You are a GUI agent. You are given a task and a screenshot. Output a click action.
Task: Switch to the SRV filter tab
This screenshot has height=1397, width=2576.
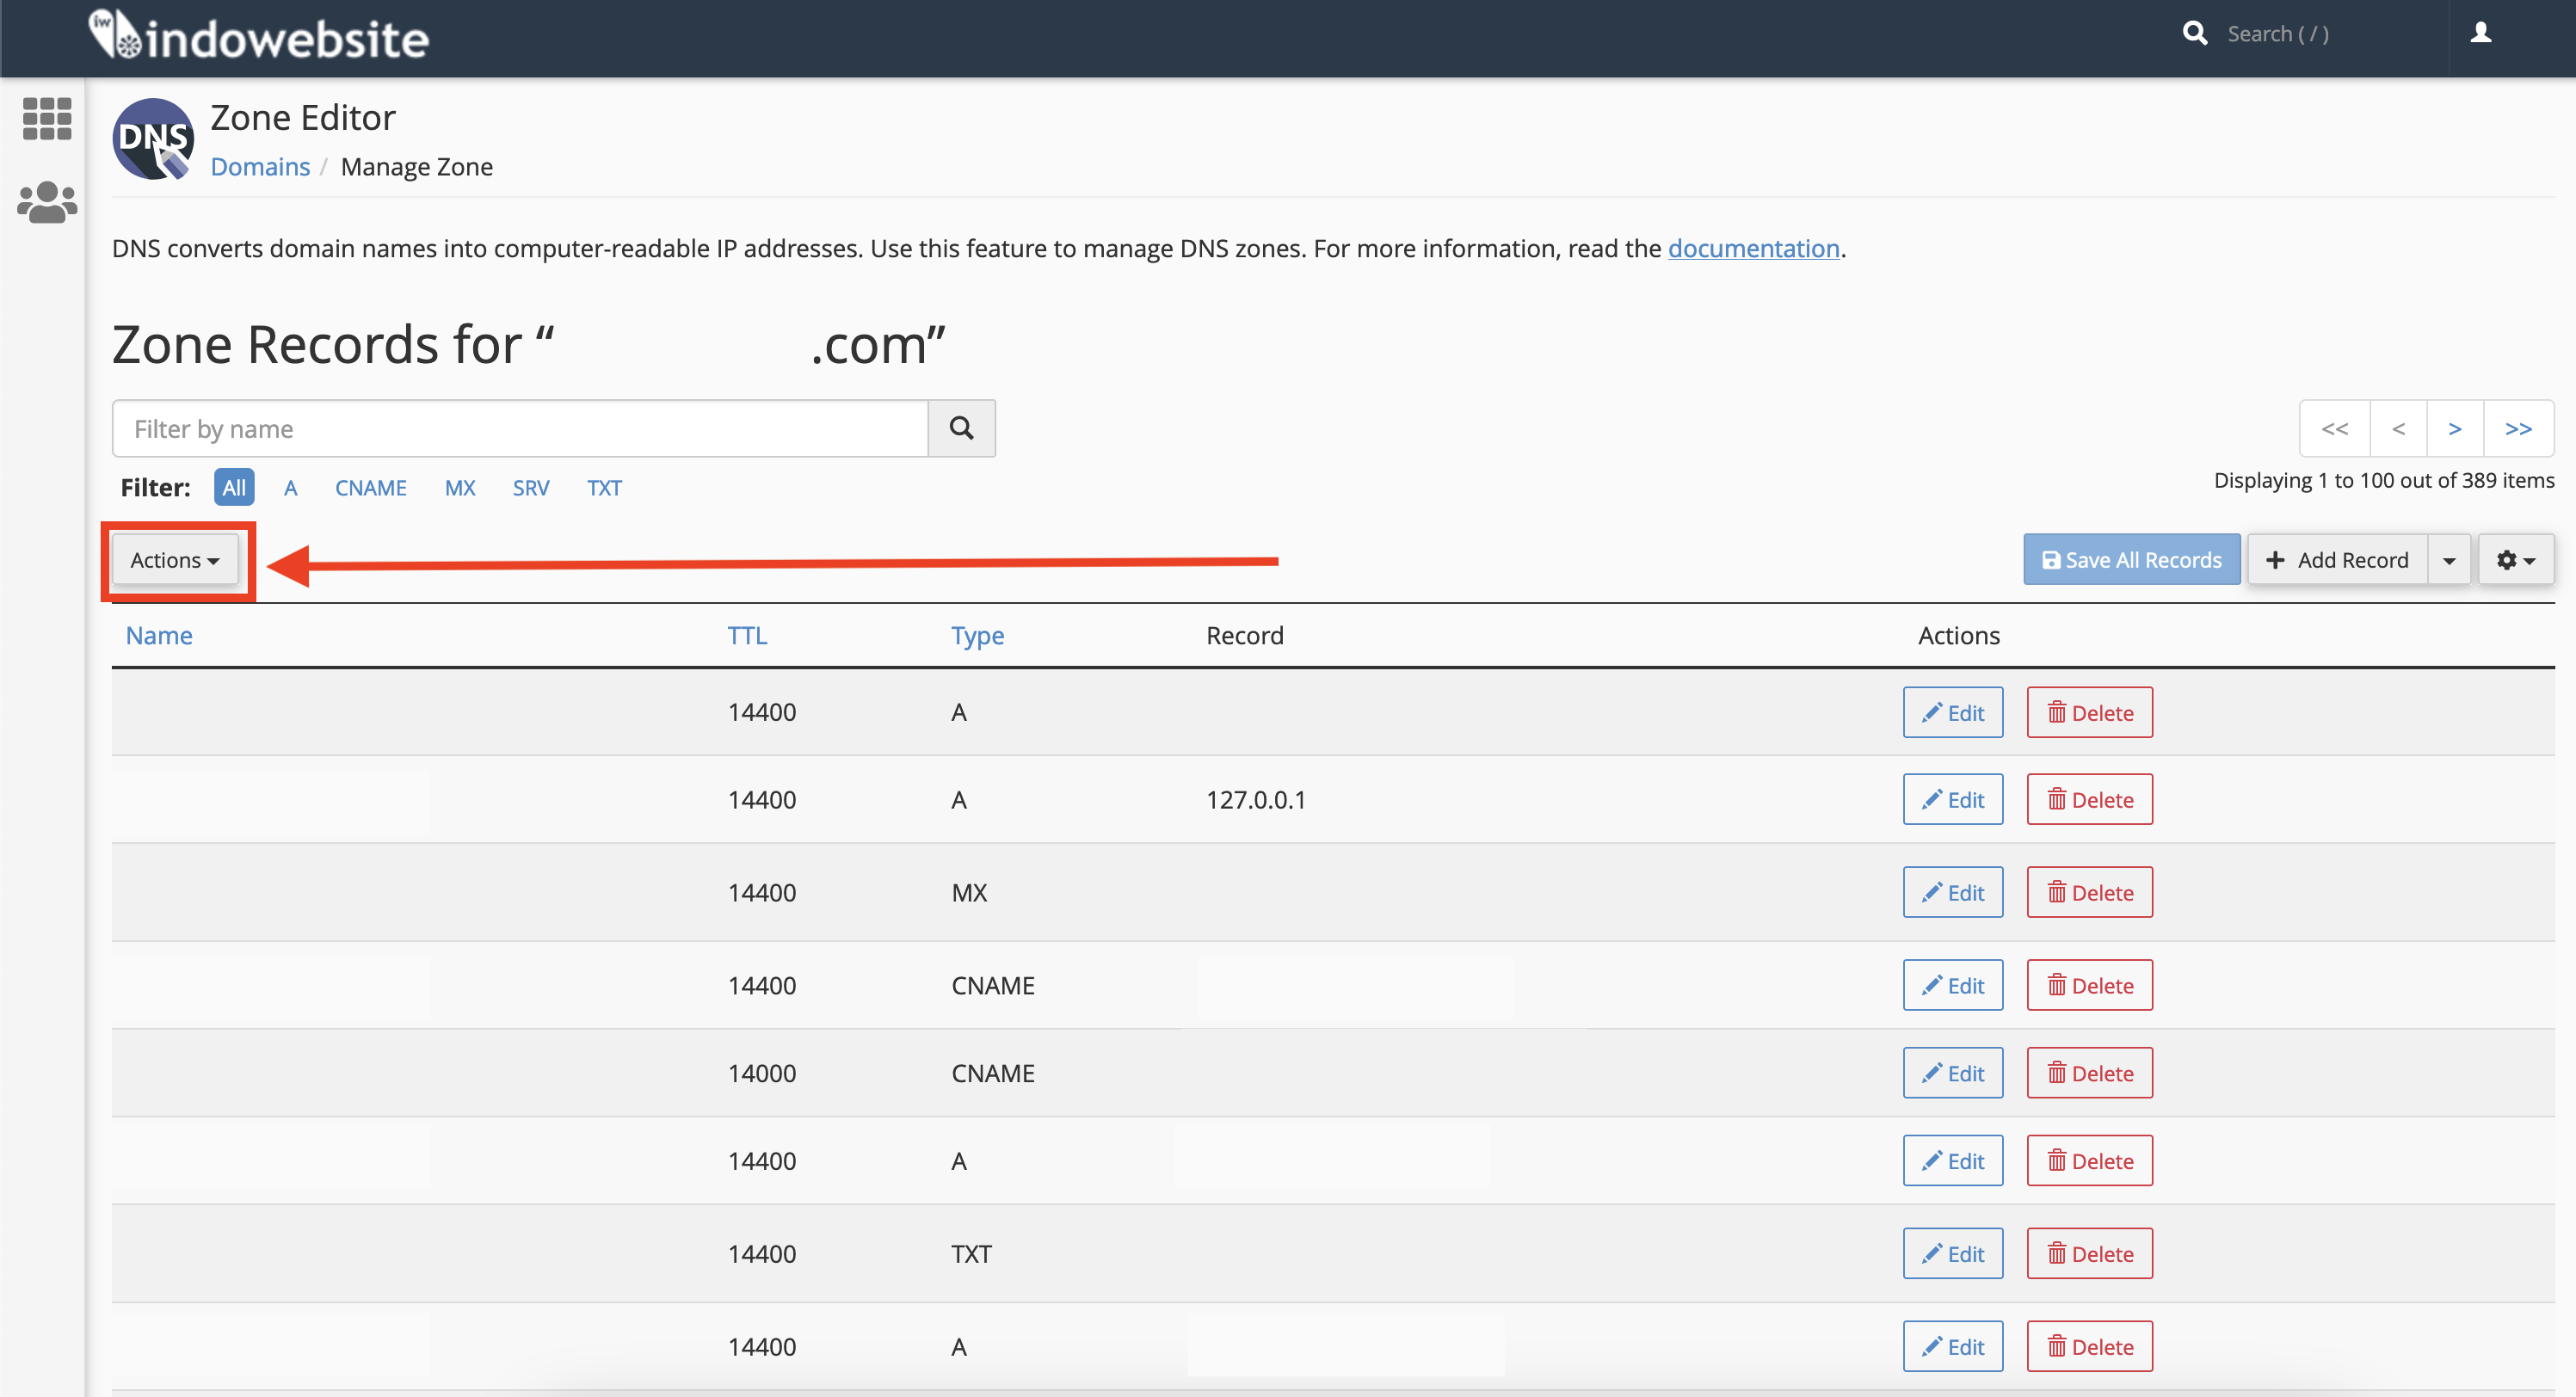[x=530, y=487]
